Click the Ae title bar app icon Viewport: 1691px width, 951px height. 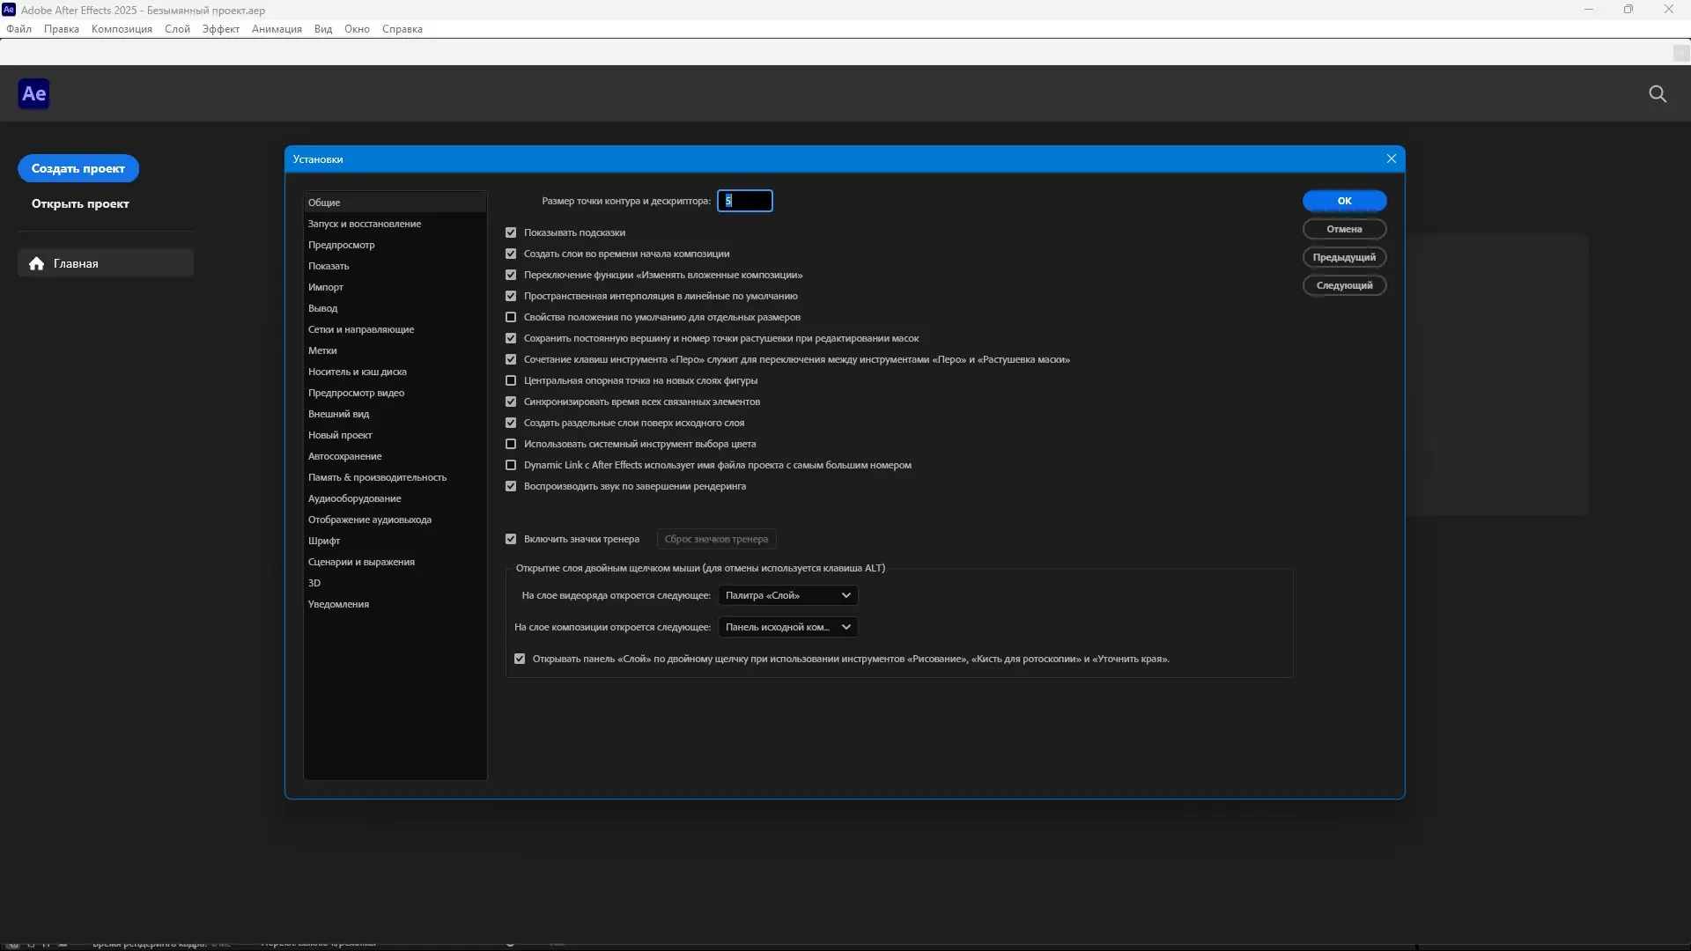[x=9, y=10]
